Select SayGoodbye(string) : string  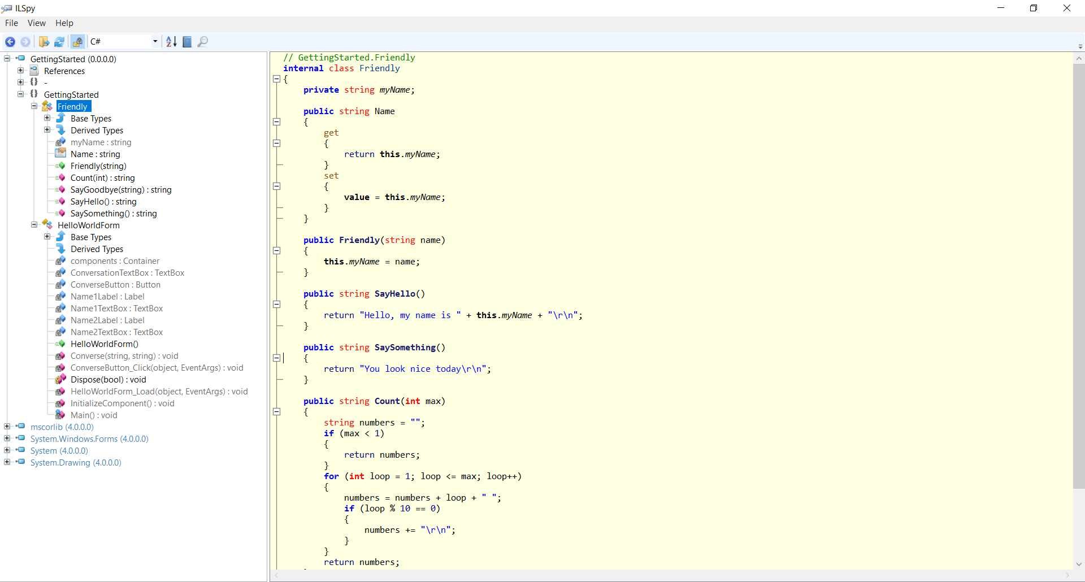coord(121,190)
